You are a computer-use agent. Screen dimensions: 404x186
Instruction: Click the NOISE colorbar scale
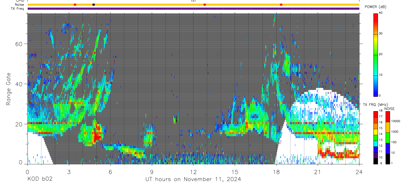point(388,137)
